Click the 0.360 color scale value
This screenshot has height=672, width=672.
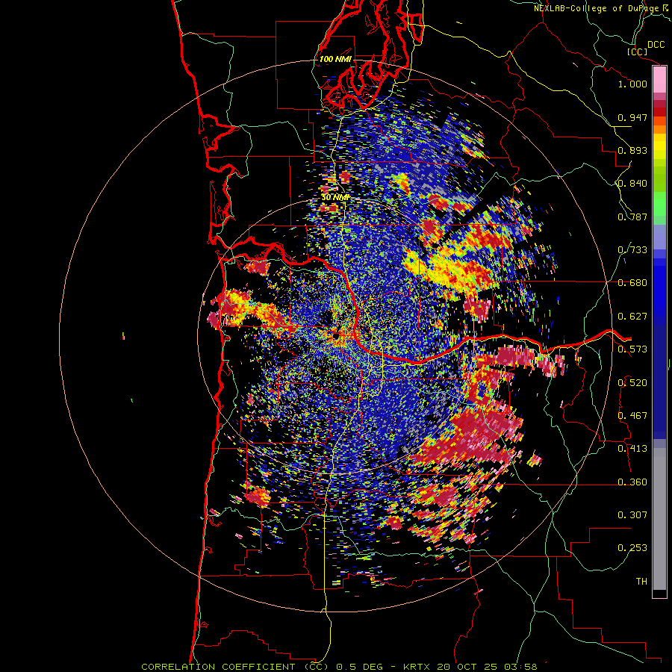point(632,482)
